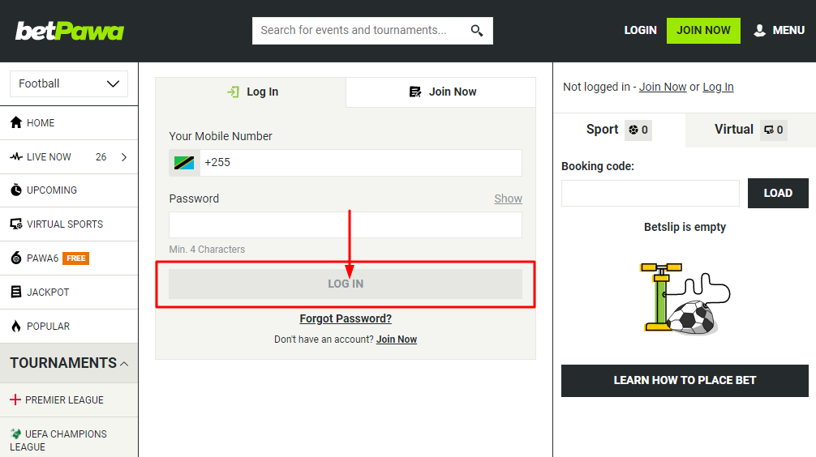The width and height of the screenshot is (816, 457).
Task: Click the grey LOG IN submit button
Action: point(345,284)
